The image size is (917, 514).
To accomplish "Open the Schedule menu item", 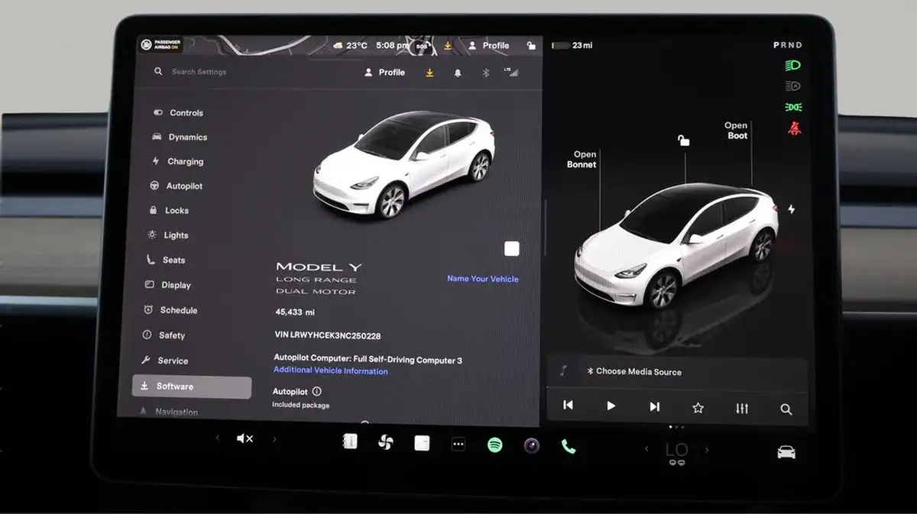I will (x=170, y=310).
